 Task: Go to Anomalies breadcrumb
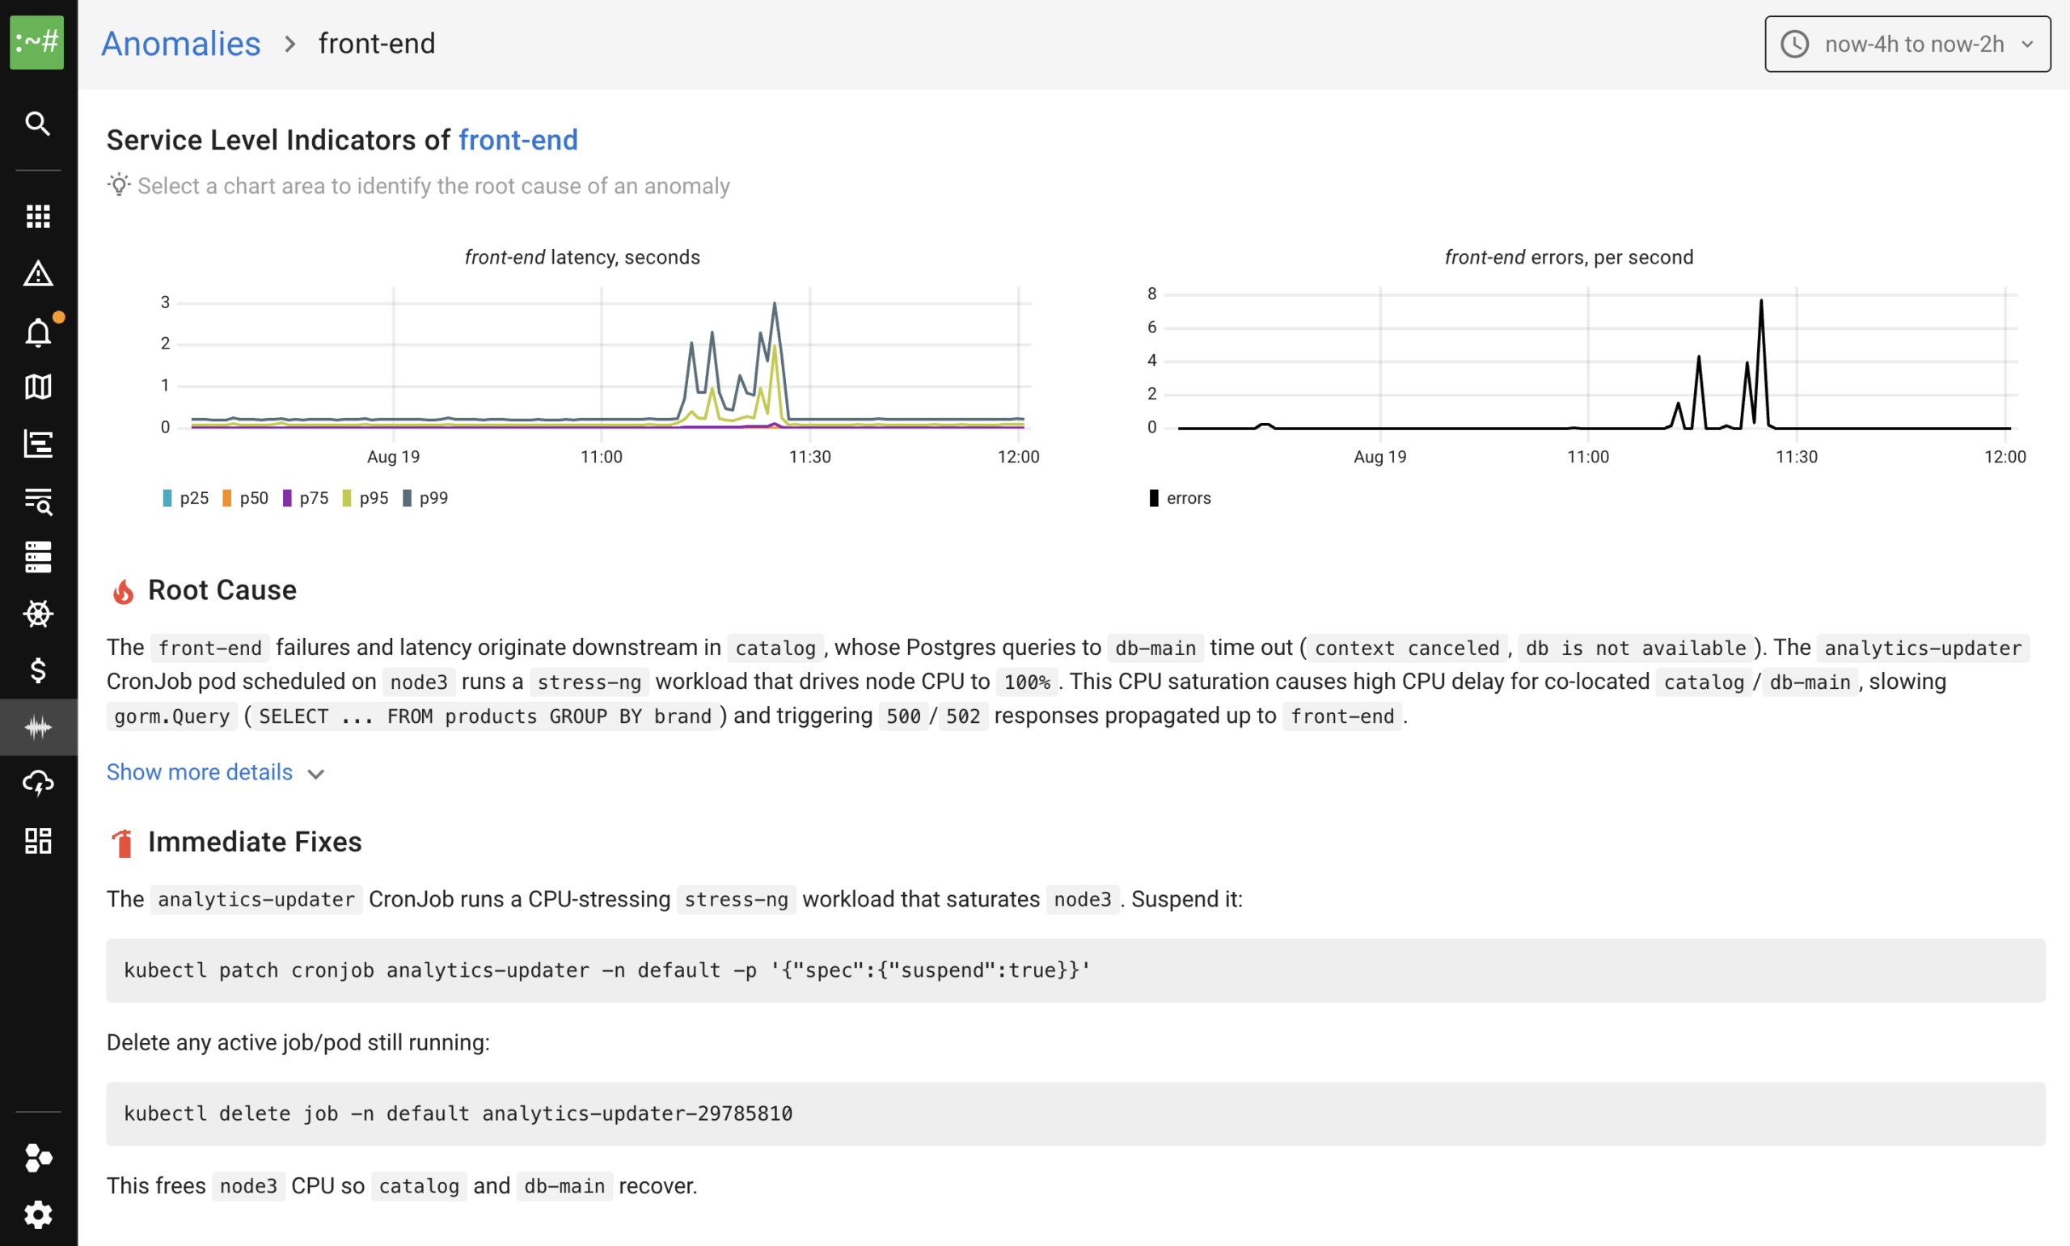click(x=180, y=44)
